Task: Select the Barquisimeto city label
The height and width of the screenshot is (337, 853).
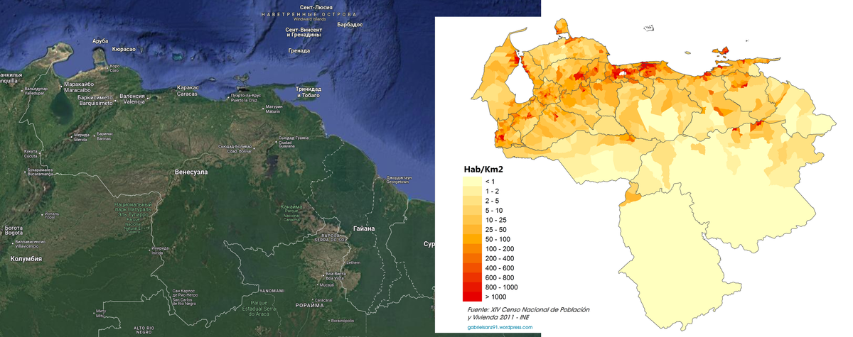Action: [95, 100]
